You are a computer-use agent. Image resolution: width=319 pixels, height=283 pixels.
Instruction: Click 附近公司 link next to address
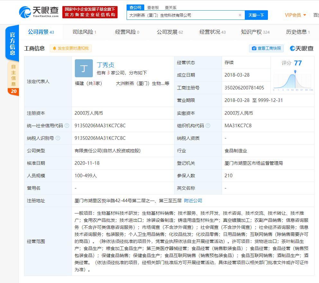click(193, 201)
